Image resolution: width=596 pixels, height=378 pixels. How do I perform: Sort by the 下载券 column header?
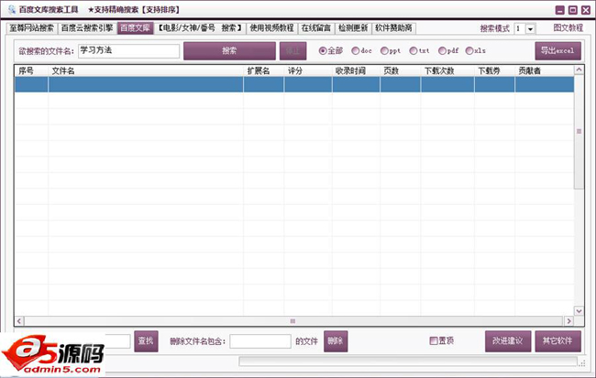pos(495,71)
